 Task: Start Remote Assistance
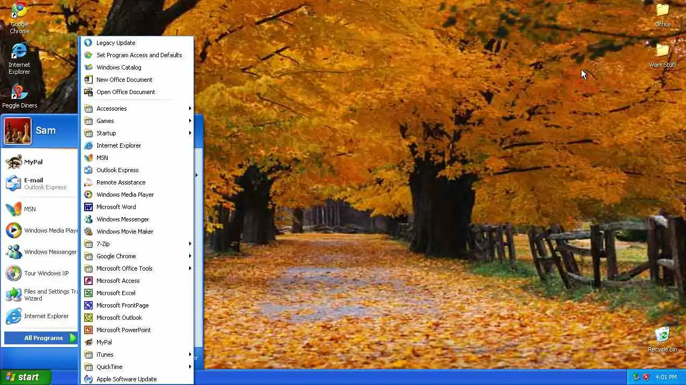(137, 182)
